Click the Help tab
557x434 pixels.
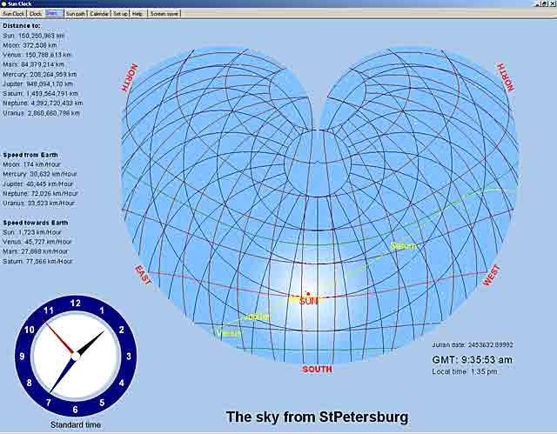[x=138, y=14]
